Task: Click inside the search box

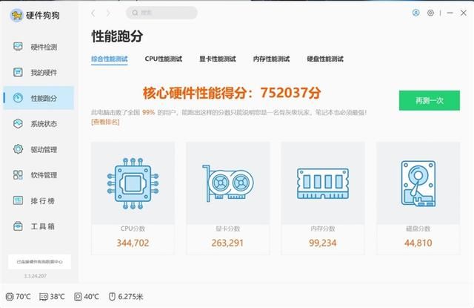Action: pos(161,13)
